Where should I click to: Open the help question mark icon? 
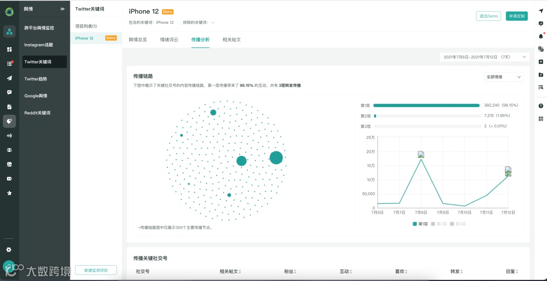pyautogui.click(x=541, y=106)
